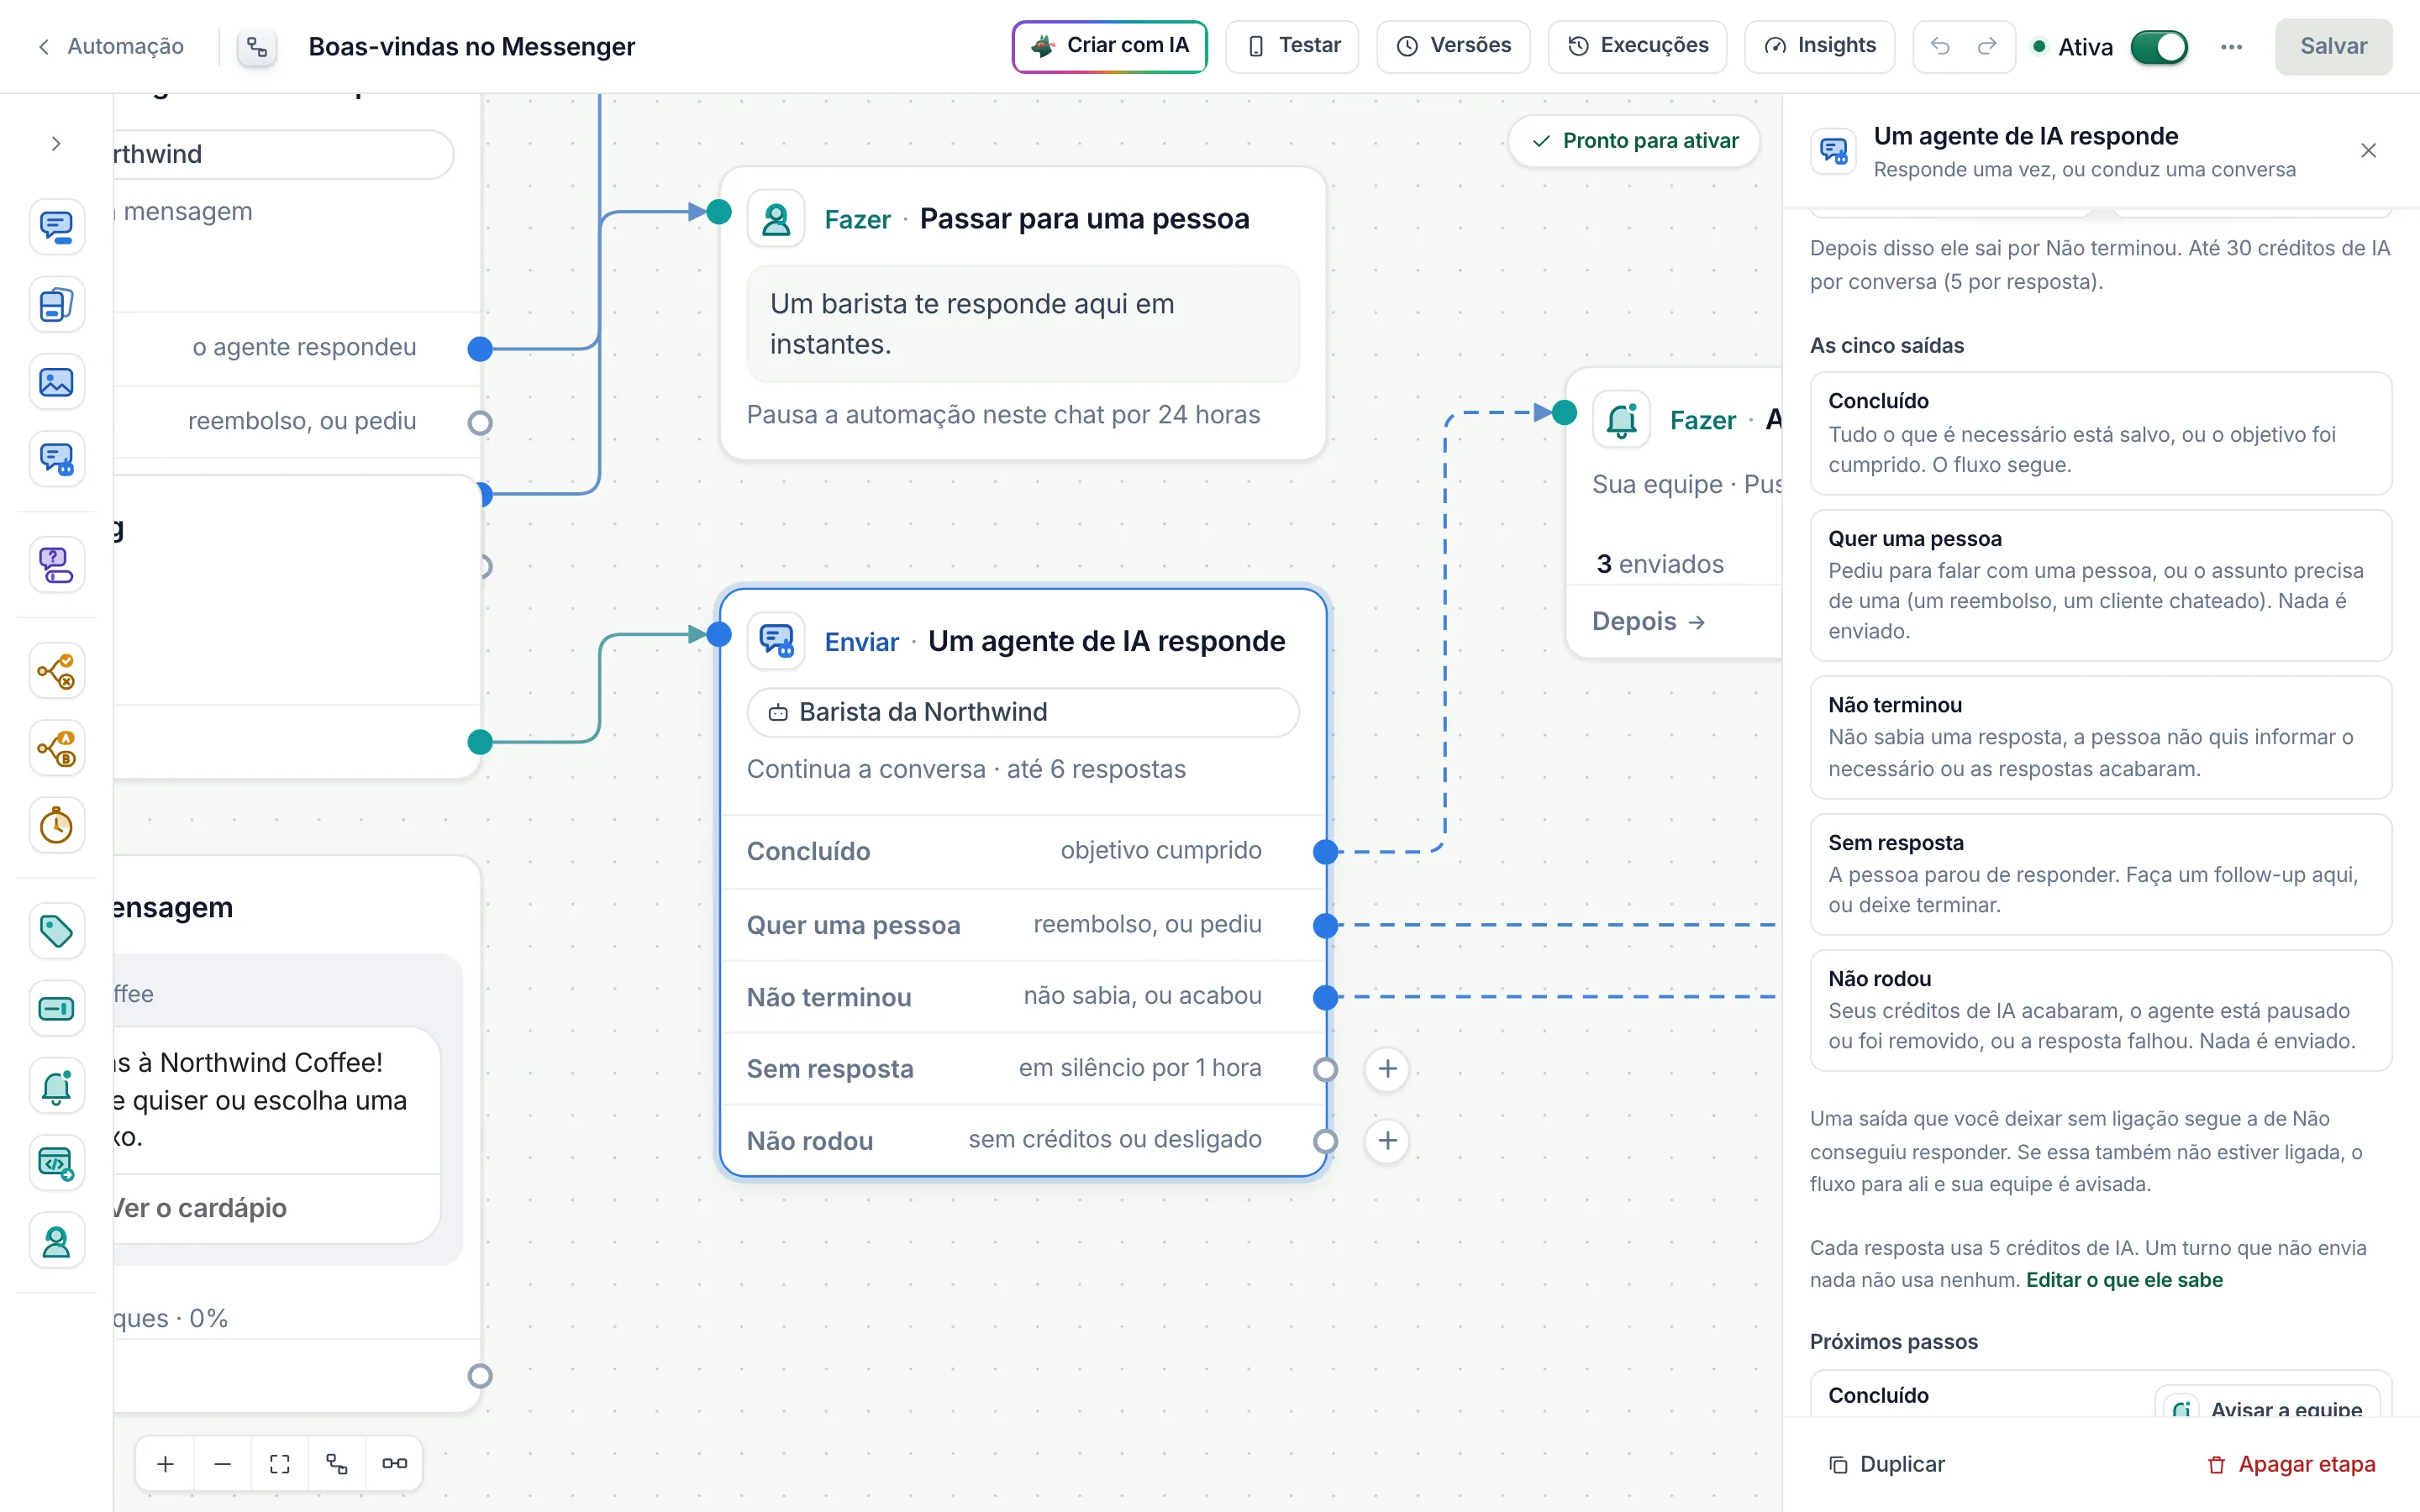Image resolution: width=2420 pixels, height=1512 pixels.
Task: Click the Pronto para ativar status badge
Action: coord(1634,141)
